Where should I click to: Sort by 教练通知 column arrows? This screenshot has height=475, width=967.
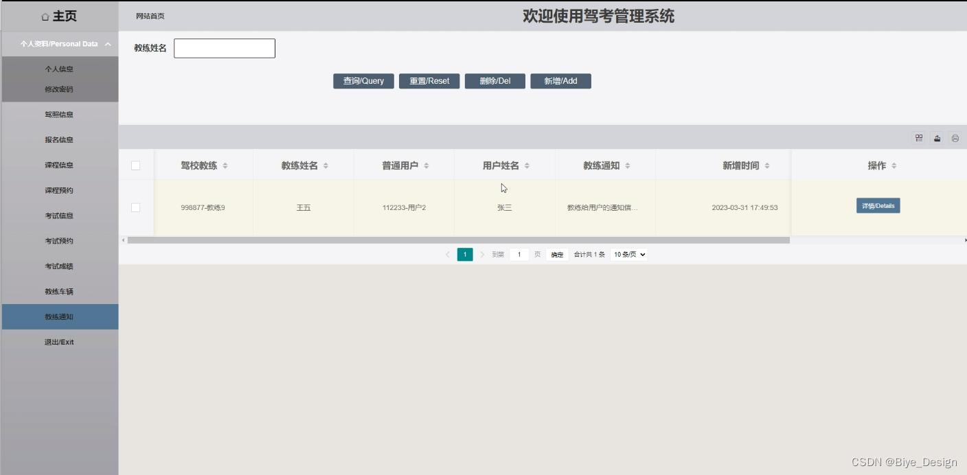coord(628,166)
